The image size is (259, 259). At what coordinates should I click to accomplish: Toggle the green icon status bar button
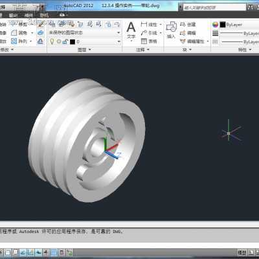tap(69, 253)
